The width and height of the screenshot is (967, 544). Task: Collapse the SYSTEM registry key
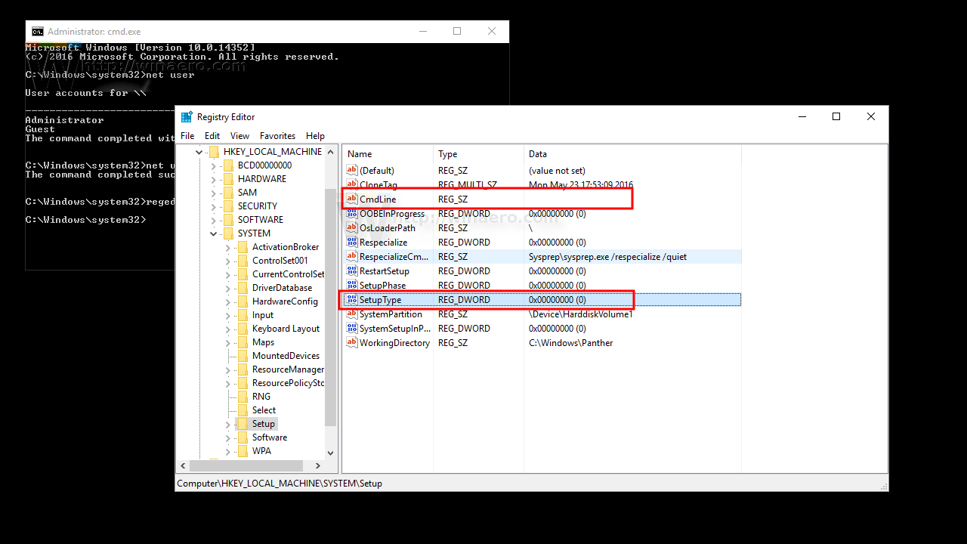tap(213, 233)
